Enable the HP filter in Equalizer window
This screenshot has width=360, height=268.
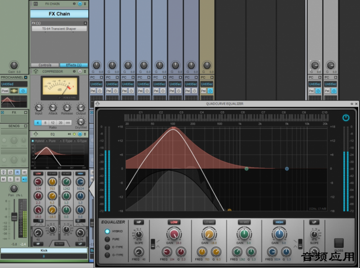coord(139,222)
